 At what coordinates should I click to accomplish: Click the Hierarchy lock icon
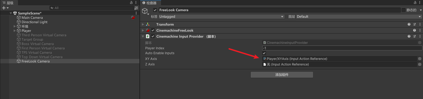(x=131, y=3)
